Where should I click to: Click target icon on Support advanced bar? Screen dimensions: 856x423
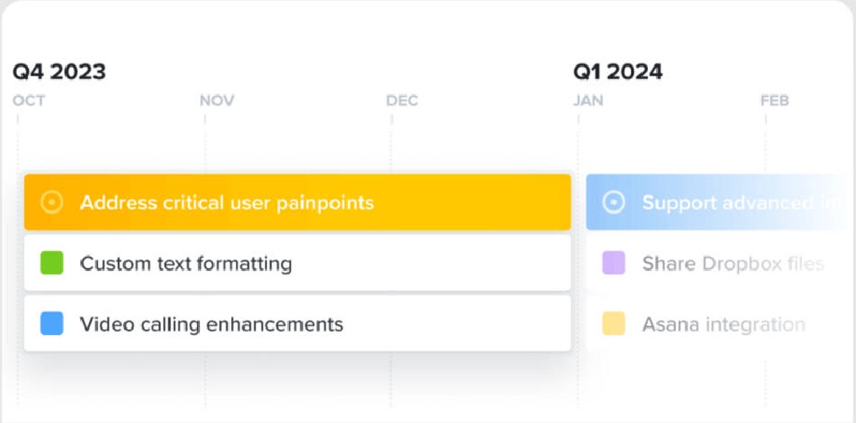(x=614, y=203)
